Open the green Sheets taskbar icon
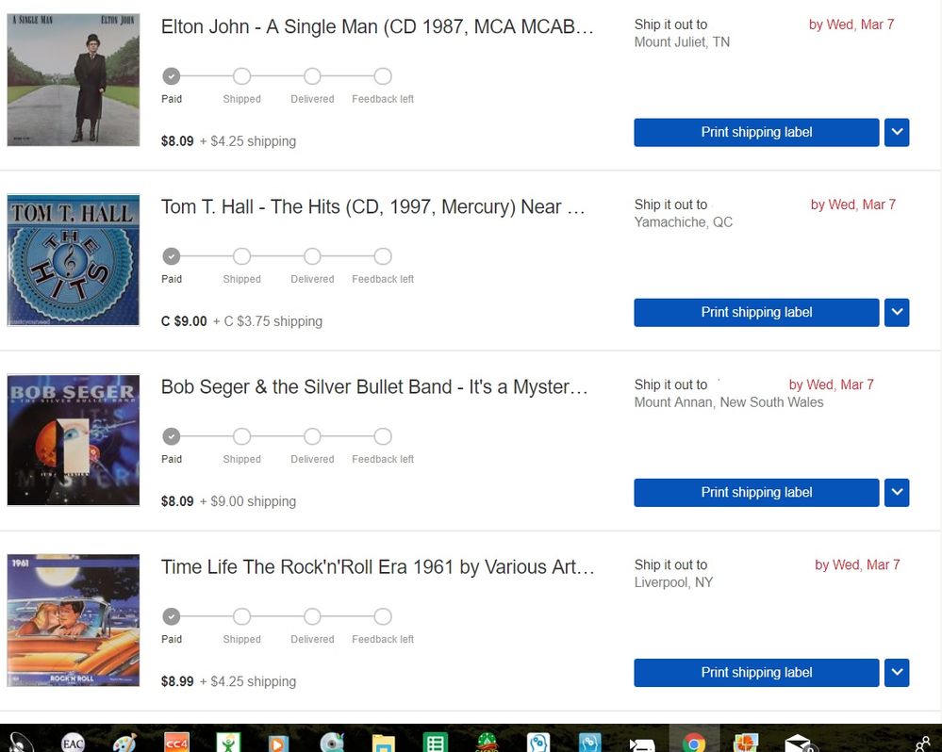The image size is (942, 752). pos(435,744)
